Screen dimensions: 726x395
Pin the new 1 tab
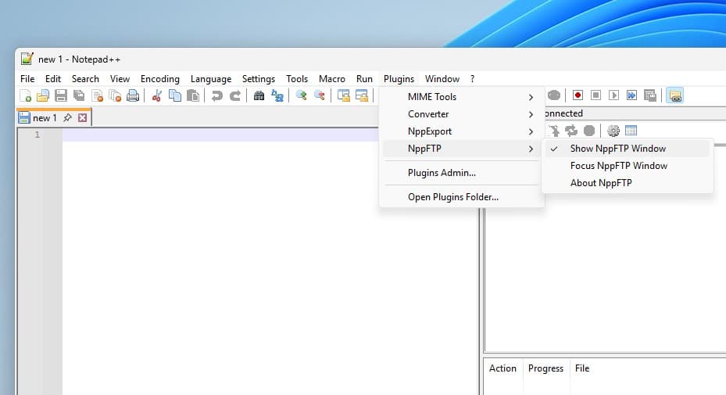click(x=68, y=118)
